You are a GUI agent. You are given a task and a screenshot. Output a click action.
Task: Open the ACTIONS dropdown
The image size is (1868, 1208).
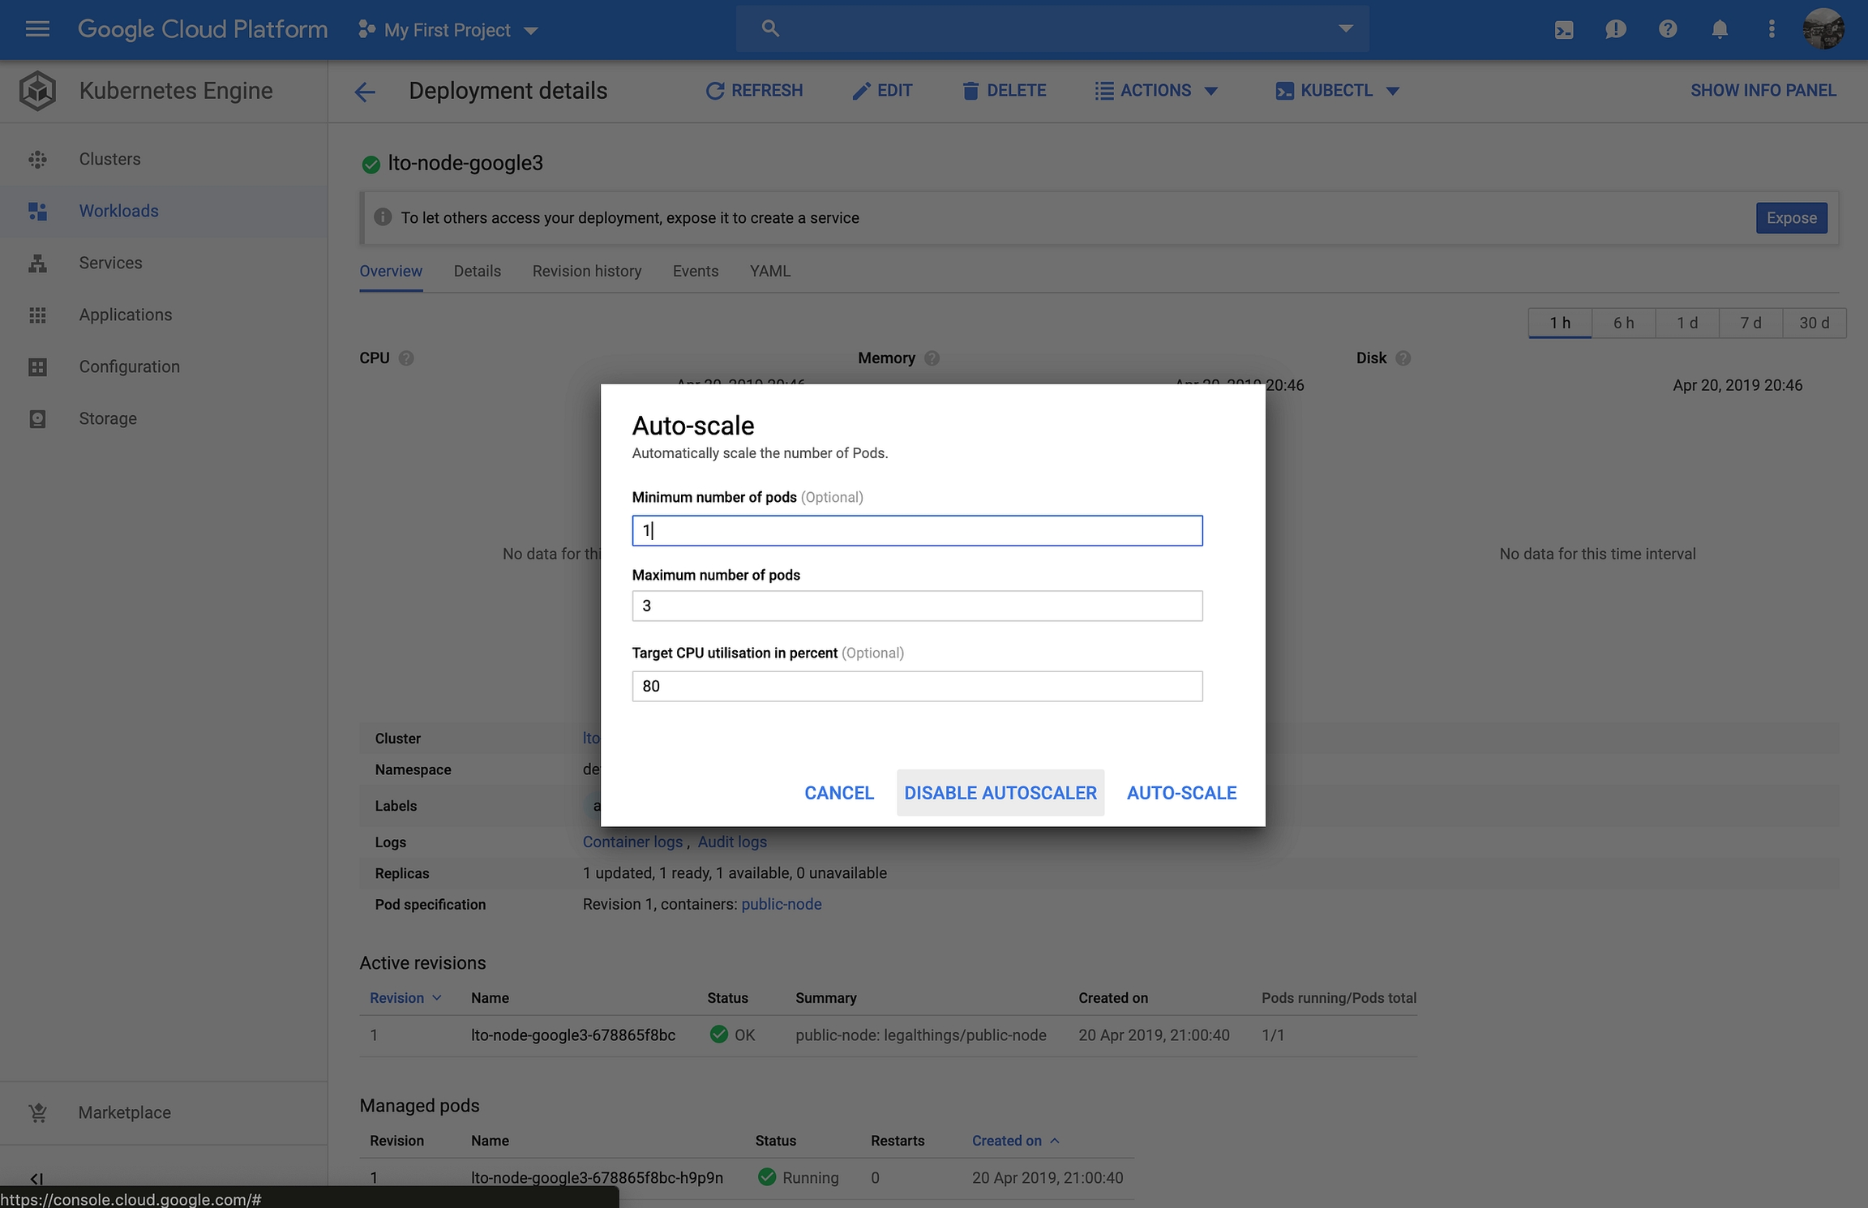coord(1156,91)
